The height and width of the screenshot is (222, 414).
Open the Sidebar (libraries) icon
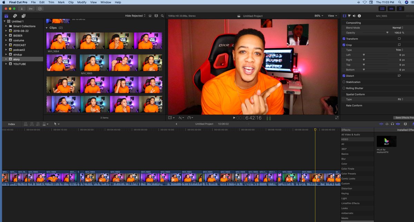[x=6, y=16]
